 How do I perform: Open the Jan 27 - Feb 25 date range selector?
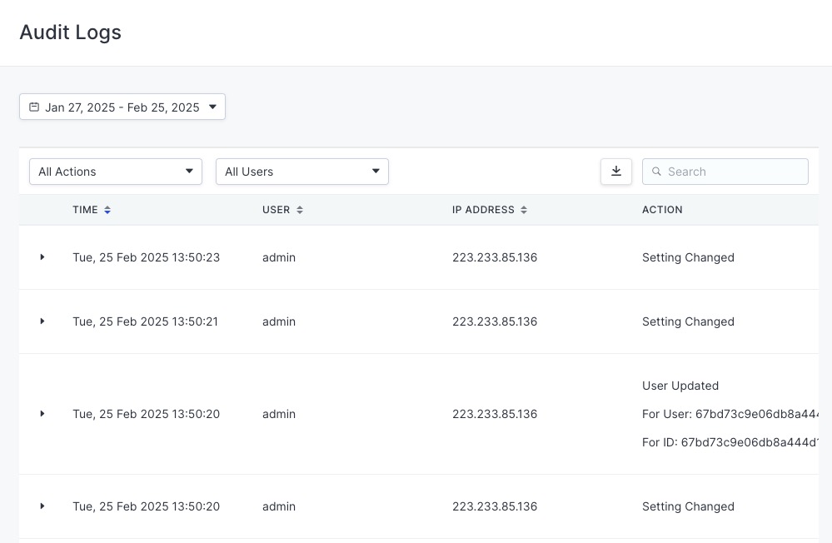click(x=122, y=107)
